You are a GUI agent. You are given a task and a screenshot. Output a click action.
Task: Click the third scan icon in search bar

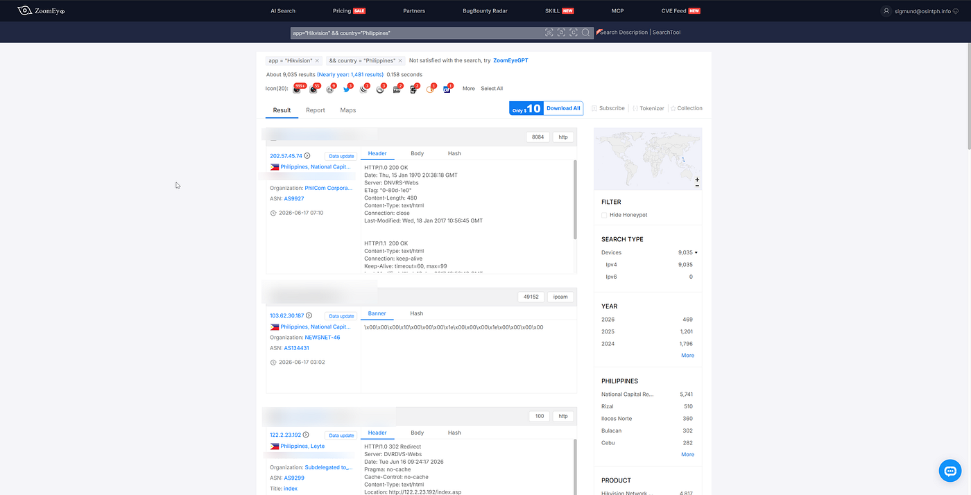coord(574,33)
